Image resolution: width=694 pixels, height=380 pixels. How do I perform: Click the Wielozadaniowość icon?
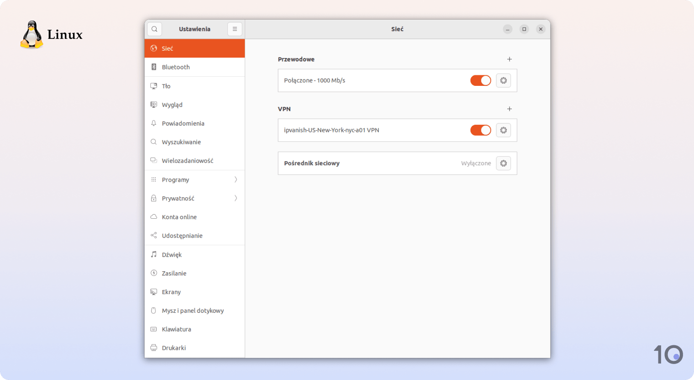[x=154, y=161]
